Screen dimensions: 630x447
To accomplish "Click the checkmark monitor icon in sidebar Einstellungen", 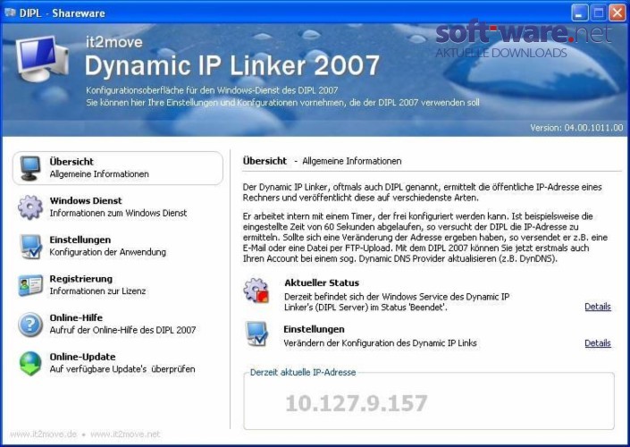I will [30, 246].
